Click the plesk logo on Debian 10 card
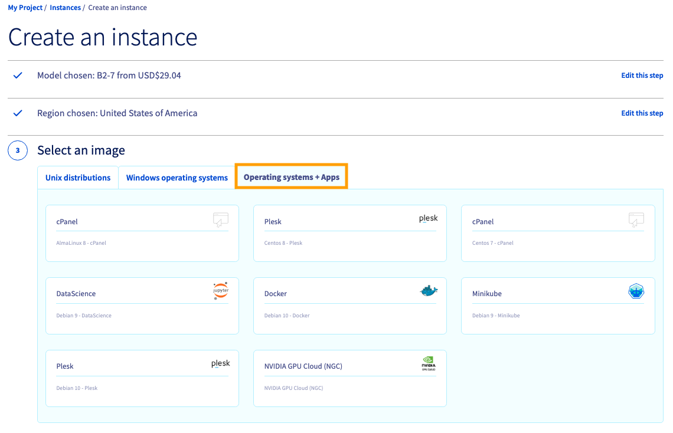The image size is (673, 433). pyautogui.click(x=221, y=363)
